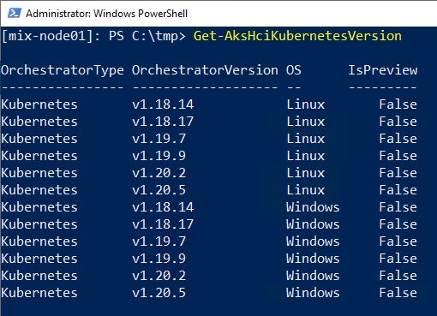Click the PowerShell icon in the title bar
Screen dimensions: 437x316
tap(14, 13)
